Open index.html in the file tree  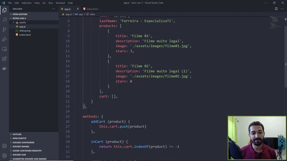(34, 35)
